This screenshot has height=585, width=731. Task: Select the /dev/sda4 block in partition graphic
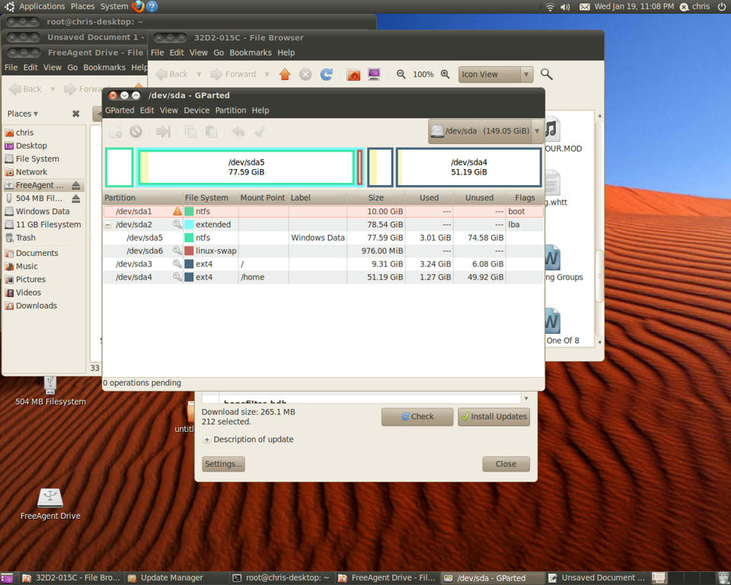pos(468,167)
